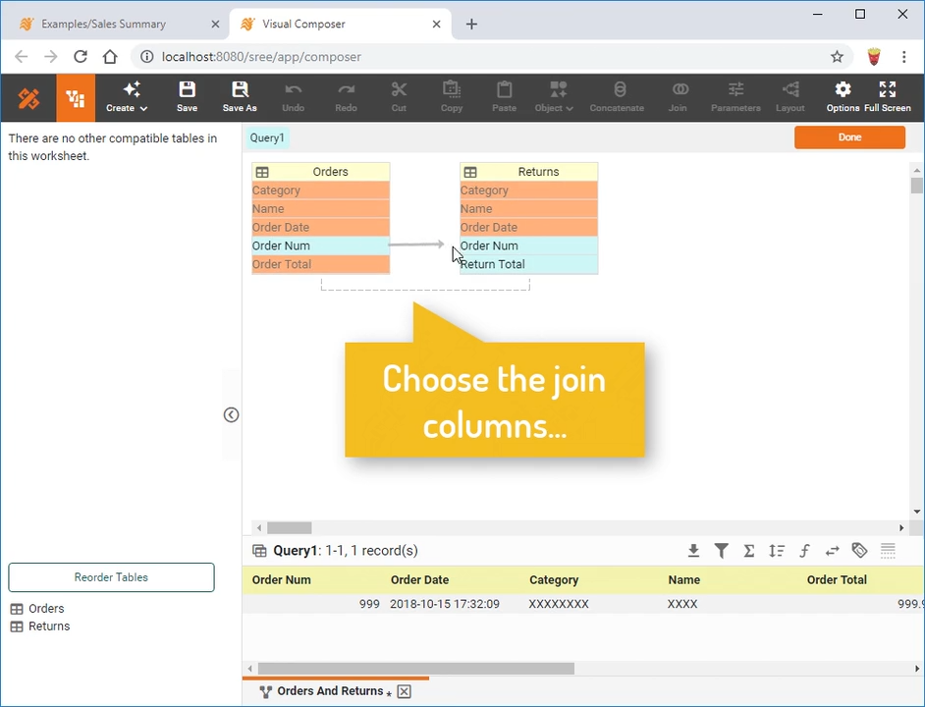Click the download/import arrow icon

pos(693,551)
